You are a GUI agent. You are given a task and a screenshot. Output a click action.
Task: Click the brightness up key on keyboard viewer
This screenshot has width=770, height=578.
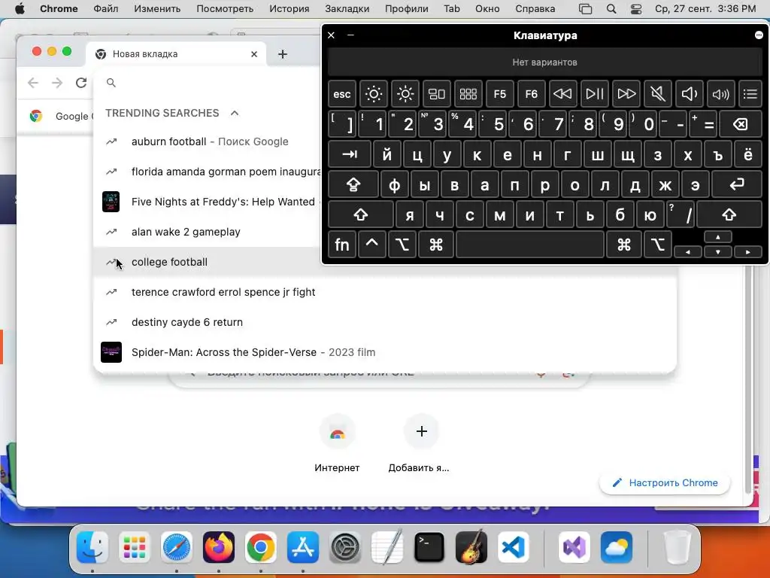[405, 93]
